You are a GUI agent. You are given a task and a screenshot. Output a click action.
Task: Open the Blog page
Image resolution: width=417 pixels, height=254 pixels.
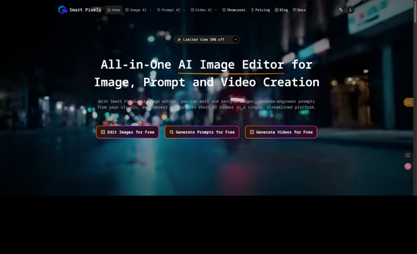282,10
